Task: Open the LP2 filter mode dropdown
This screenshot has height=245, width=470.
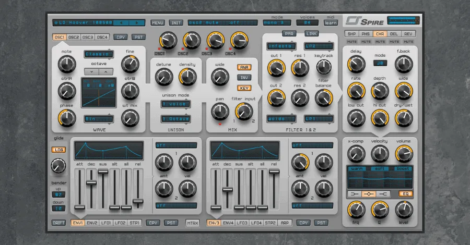Action: click(x=319, y=46)
